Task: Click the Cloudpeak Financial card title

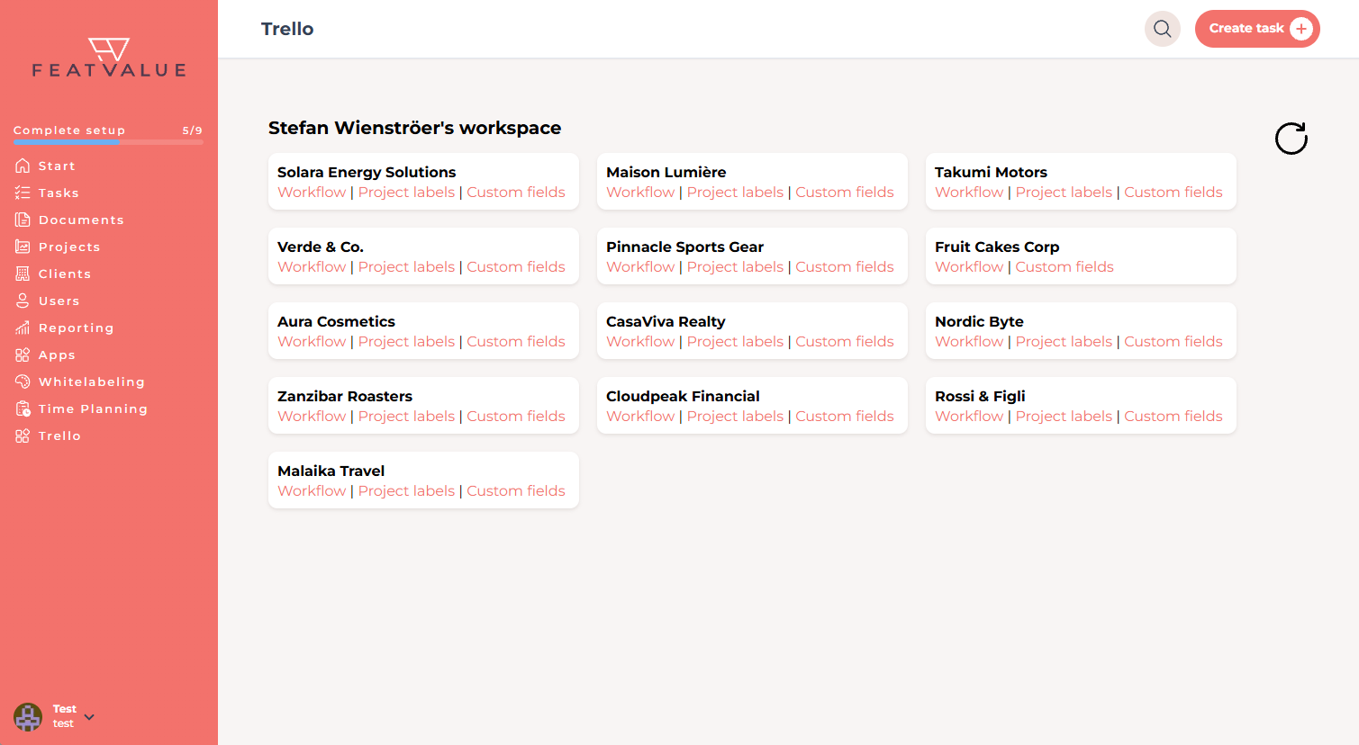Action: point(683,396)
